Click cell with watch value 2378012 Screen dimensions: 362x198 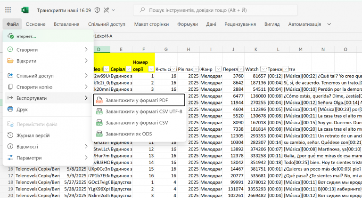[x=255, y=182]
